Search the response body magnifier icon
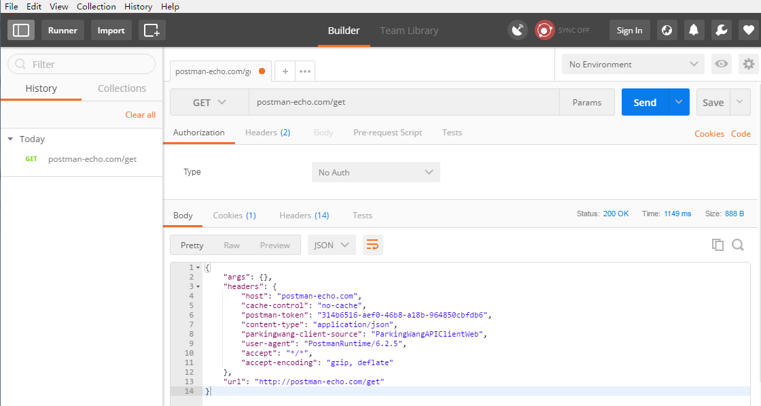Viewport: 761px width, 406px height. 738,245
